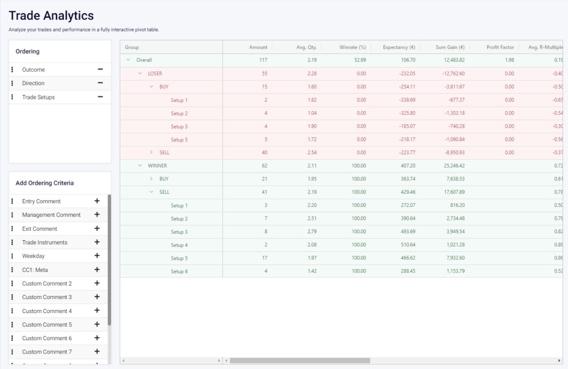The image size is (568, 369).
Task: Add Custom Comment 7 as ordering criteria
Action: click(97, 351)
